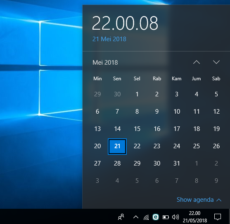The height and width of the screenshot is (224, 230).
Task: Select Sunday May 13
Action: (97, 129)
